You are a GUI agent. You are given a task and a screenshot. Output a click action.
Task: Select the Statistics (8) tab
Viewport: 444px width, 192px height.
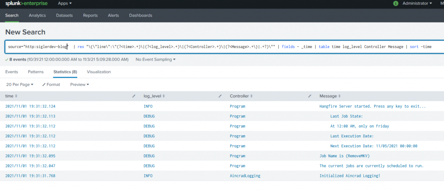(x=65, y=72)
